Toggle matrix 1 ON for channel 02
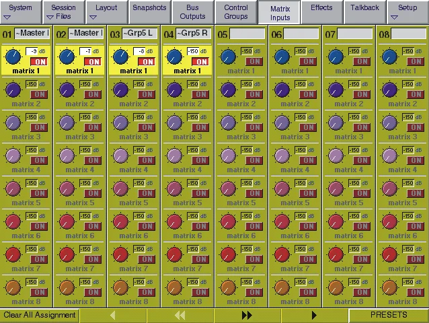The width and height of the screenshot is (429, 323). point(93,62)
